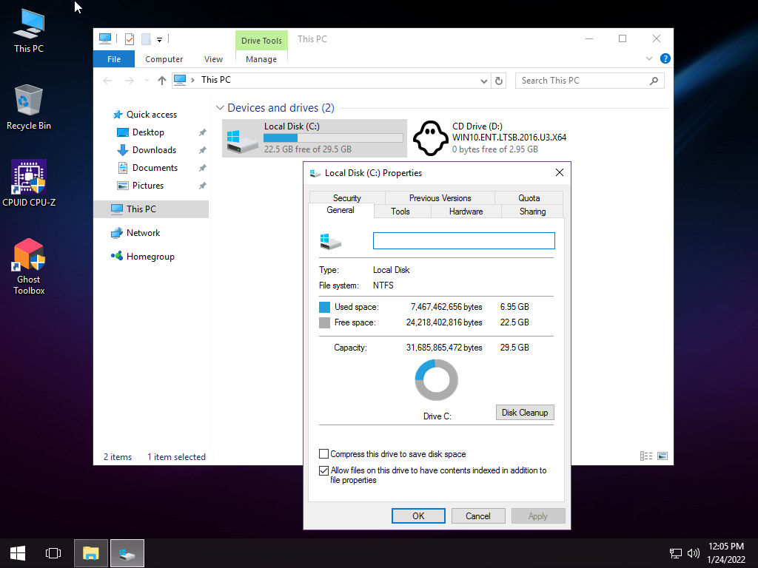Open Sharing tab in Properties dialog
This screenshot has height=568, width=758.
point(533,212)
